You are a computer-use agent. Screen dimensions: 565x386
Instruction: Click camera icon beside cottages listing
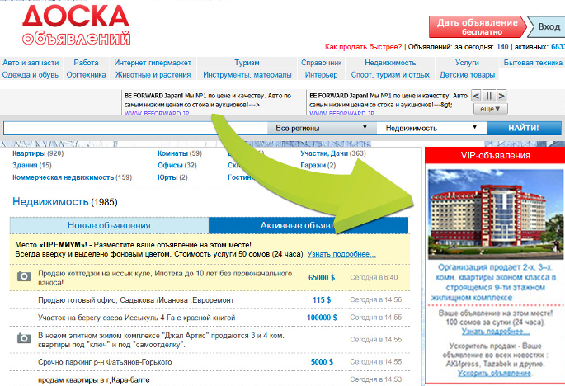pos(23,278)
